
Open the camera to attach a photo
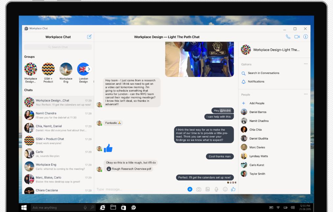pos(199,189)
